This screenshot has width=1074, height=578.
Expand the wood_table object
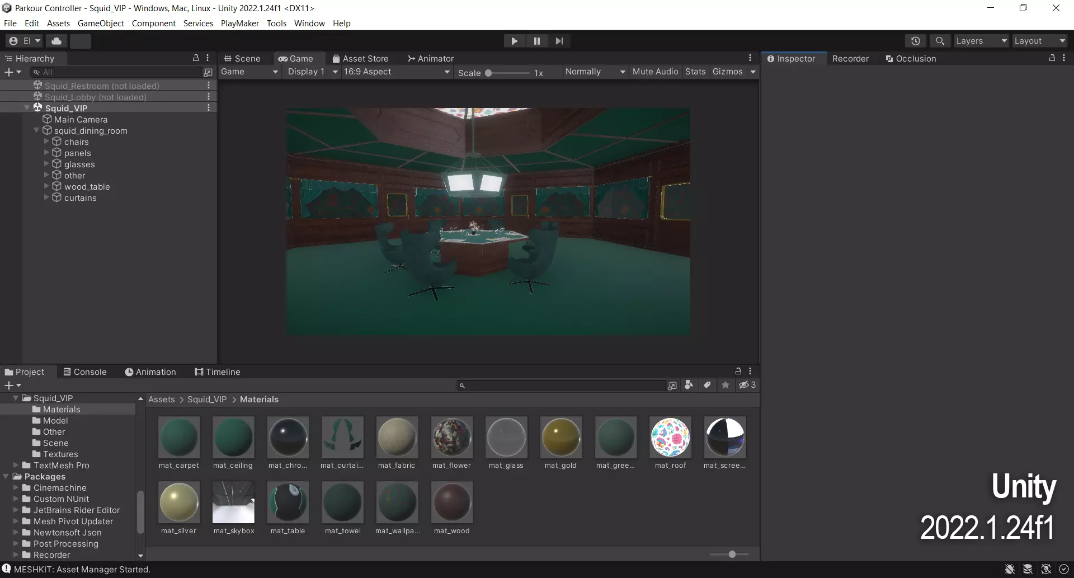click(46, 186)
